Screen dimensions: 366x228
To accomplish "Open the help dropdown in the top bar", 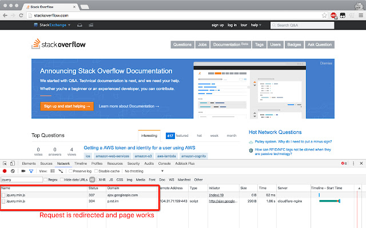I will (x=256, y=25).
